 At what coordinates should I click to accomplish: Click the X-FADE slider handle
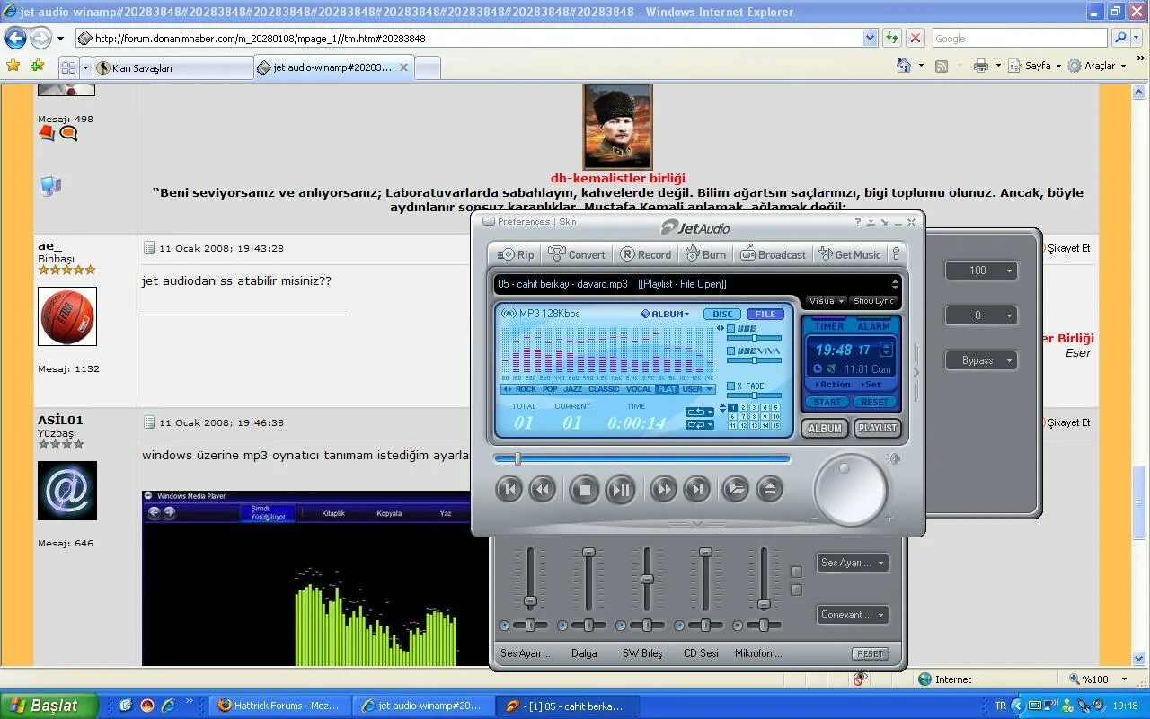coord(754,396)
